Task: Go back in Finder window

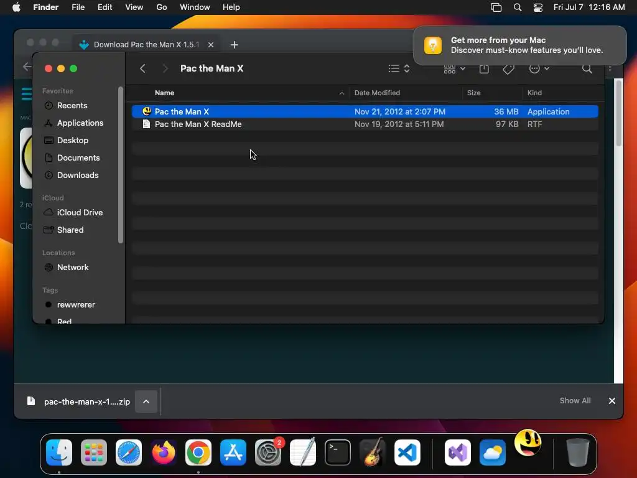Action: pos(142,68)
